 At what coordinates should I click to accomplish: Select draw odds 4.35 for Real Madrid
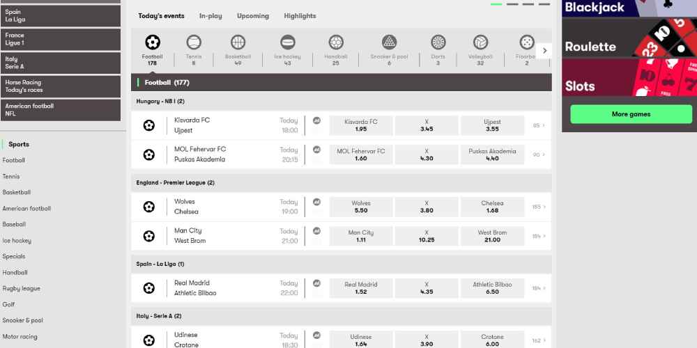[427, 288]
